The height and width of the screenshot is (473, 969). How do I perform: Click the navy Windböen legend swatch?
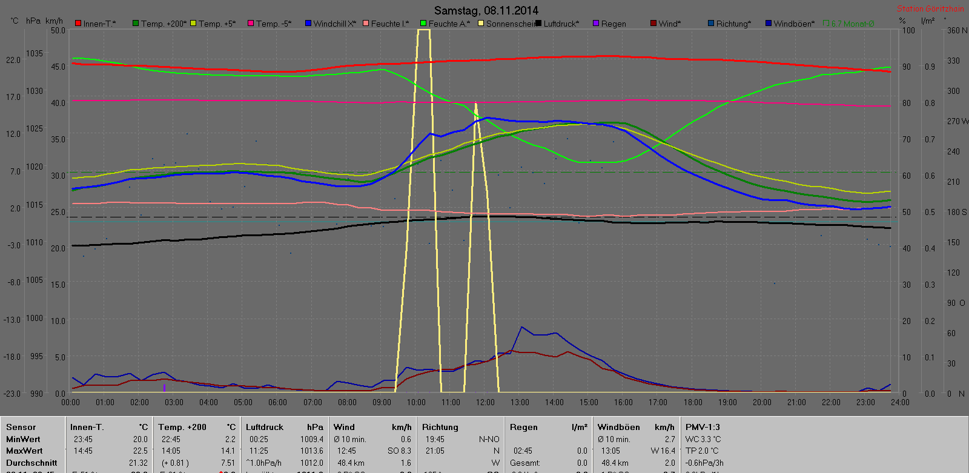pos(769,24)
